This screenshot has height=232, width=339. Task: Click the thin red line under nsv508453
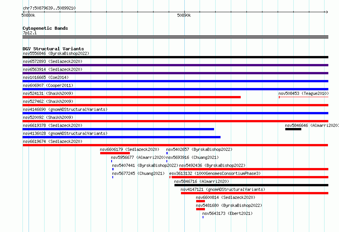[x=304, y=97]
